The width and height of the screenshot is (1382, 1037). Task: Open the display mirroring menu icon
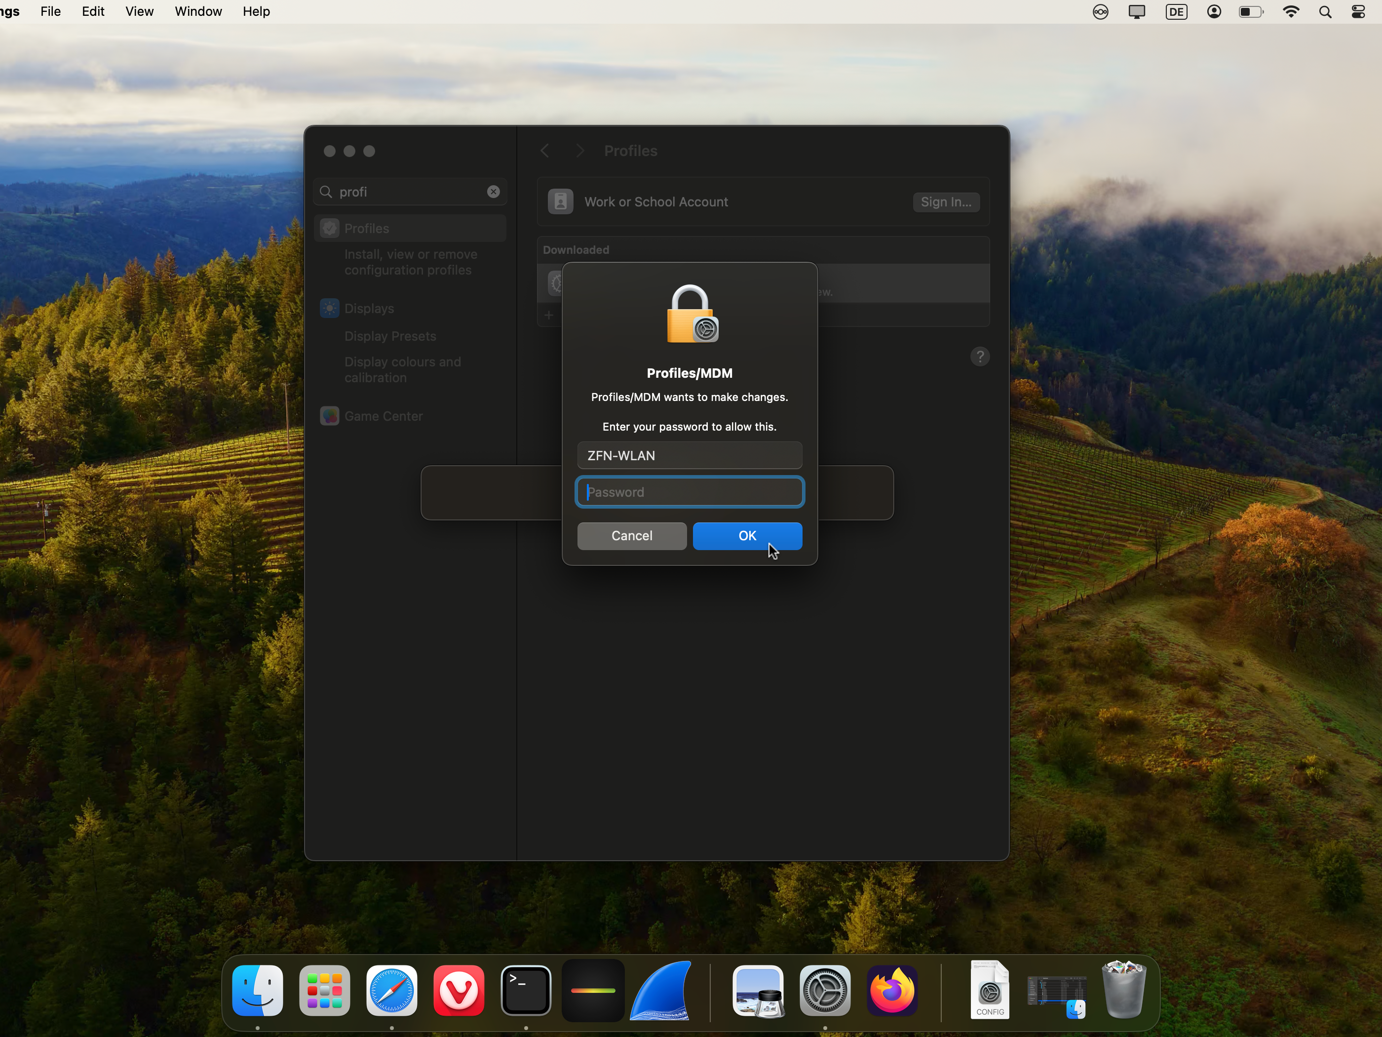(1137, 12)
